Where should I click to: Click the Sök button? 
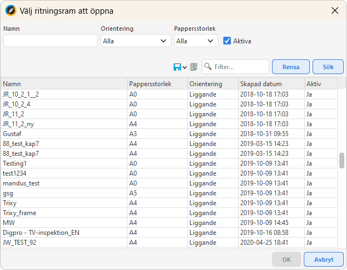point(328,67)
